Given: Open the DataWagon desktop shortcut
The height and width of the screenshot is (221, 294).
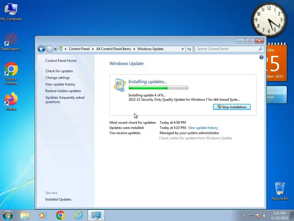Looking at the screenshot, I should [11, 42].
